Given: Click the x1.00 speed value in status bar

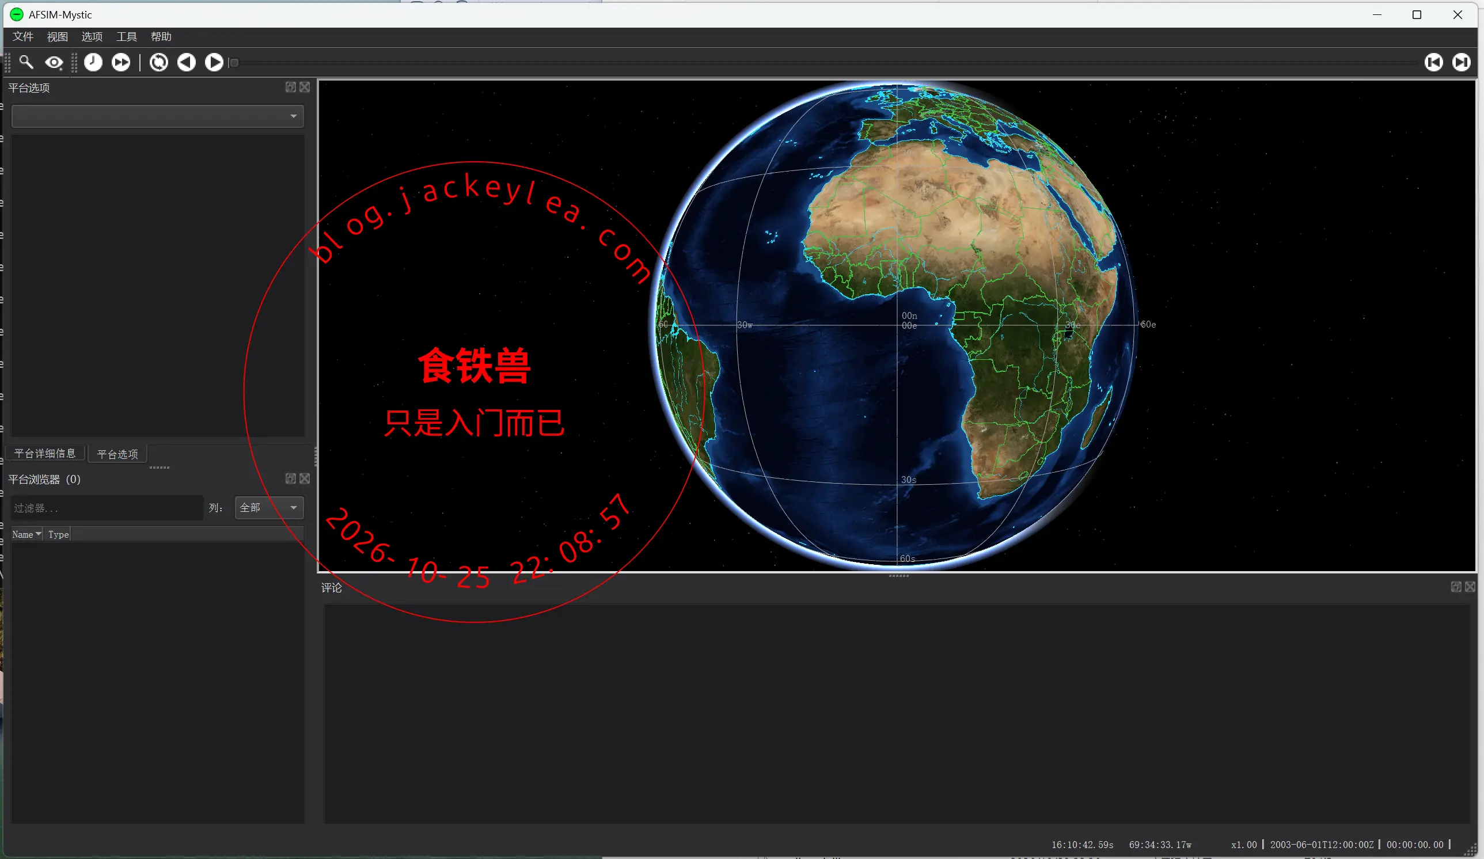Looking at the screenshot, I should [1244, 845].
